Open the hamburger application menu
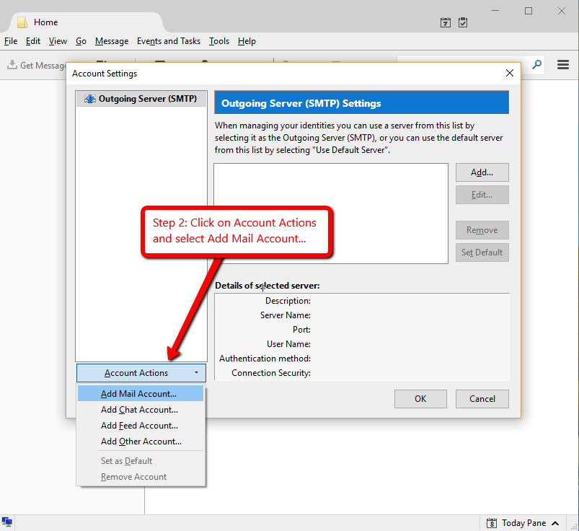Screen dimensions: 579x531 [x=562, y=65]
